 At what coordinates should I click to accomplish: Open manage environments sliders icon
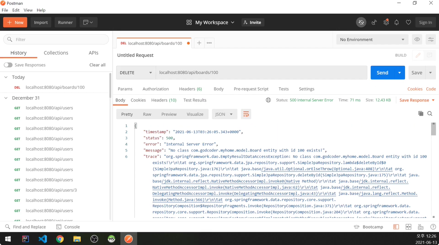[431, 39]
